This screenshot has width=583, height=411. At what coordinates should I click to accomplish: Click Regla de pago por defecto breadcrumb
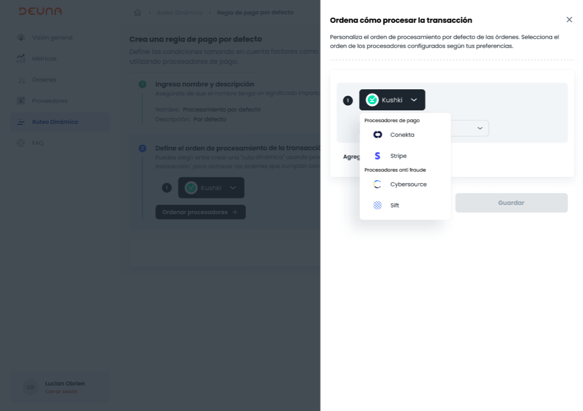(255, 12)
